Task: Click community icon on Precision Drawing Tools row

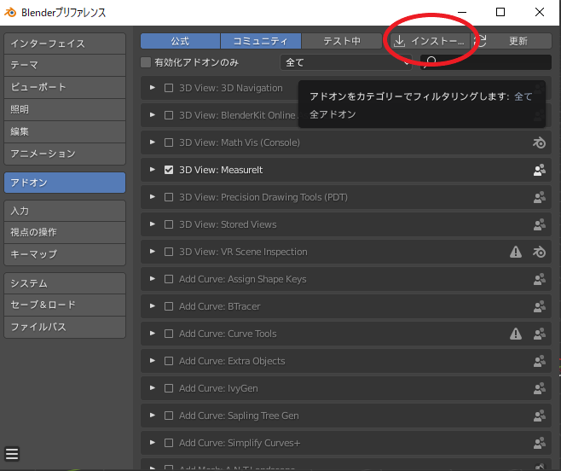Action: click(539, 197)
